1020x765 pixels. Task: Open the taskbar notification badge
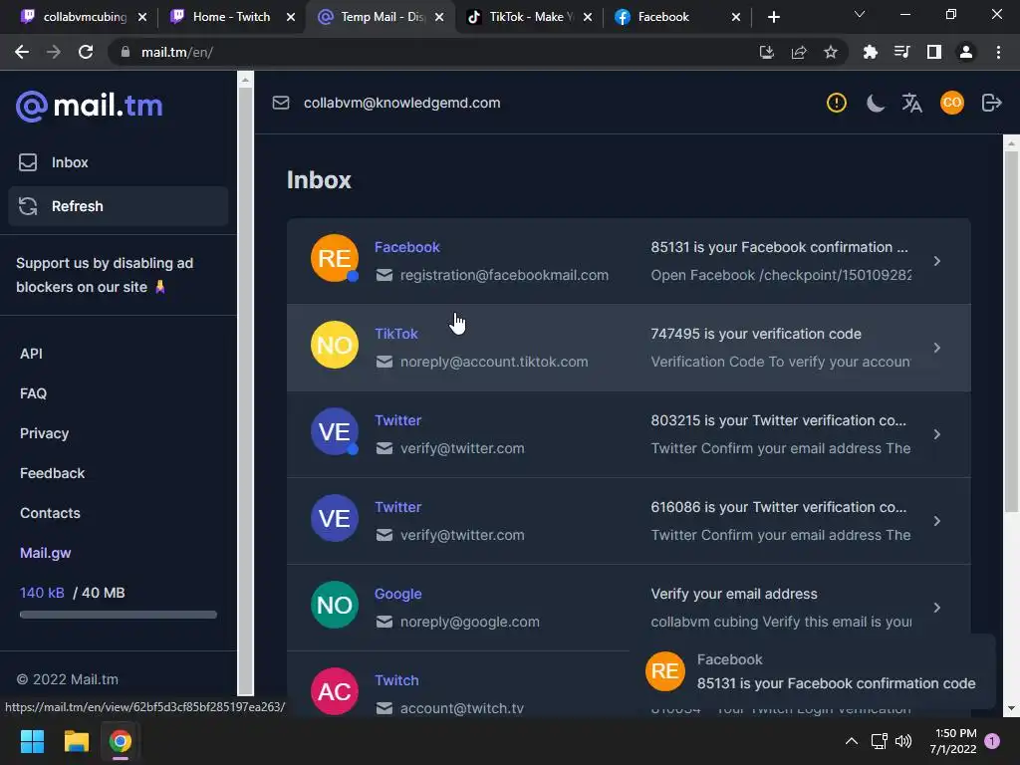tap(992, 741)
